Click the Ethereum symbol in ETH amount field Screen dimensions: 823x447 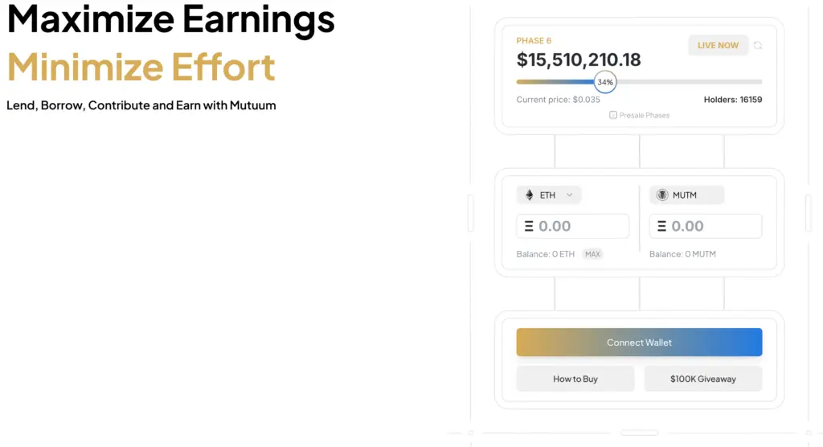click(529, 226)
